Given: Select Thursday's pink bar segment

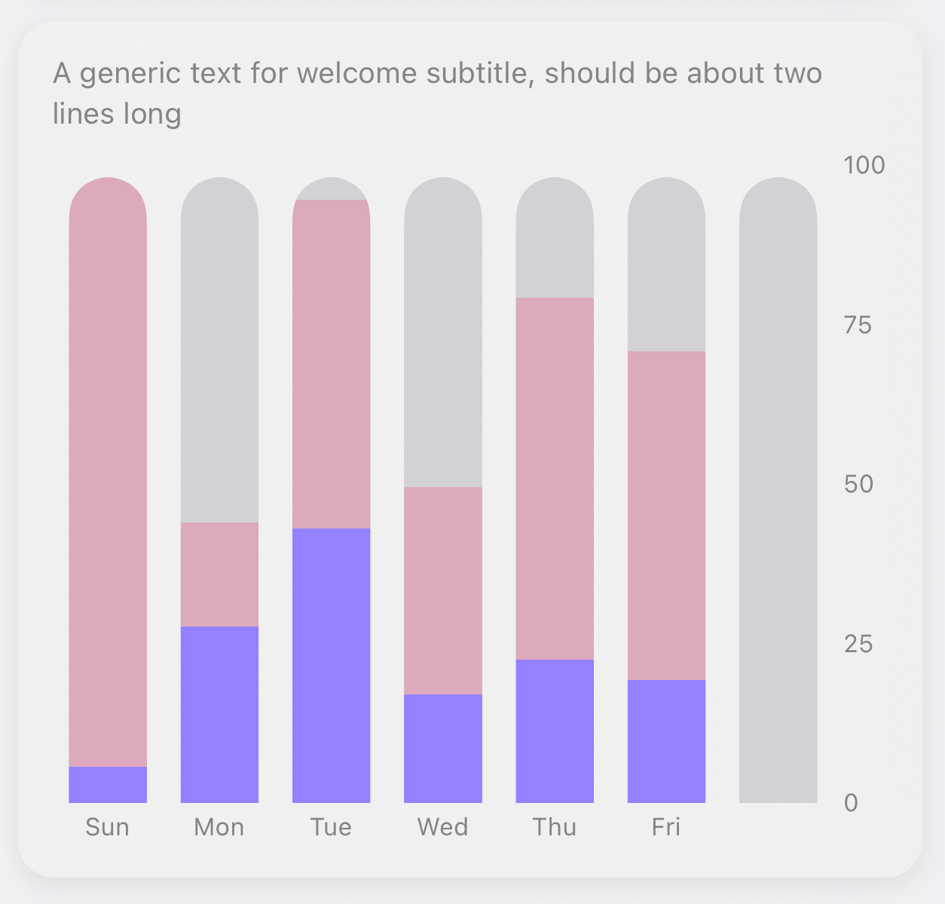Looking at the screenshot, I should (x=555, y=479).
